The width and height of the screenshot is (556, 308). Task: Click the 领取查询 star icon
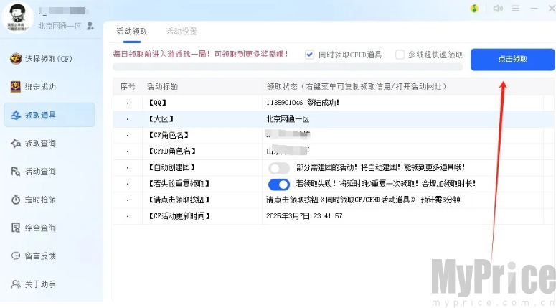[x=16, y=144]
